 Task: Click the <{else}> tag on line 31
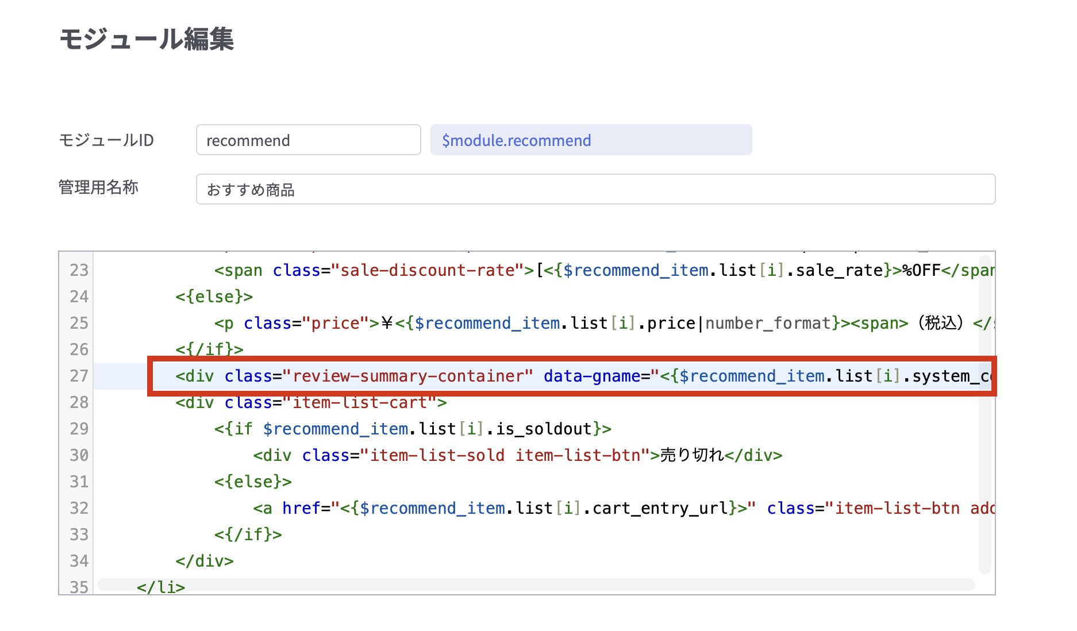click(x=253, y=482)
